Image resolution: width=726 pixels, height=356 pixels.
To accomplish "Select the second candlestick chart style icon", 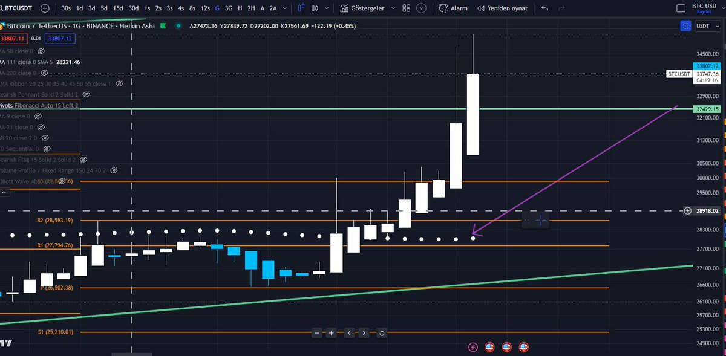I will pos(315,8).
